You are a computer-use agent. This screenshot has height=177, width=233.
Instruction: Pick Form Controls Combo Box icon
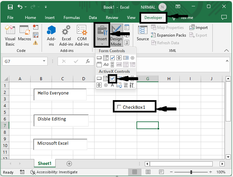click(106, 58)
